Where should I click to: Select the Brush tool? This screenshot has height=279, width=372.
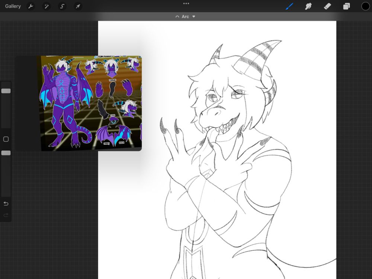click(x=289, y=6)
